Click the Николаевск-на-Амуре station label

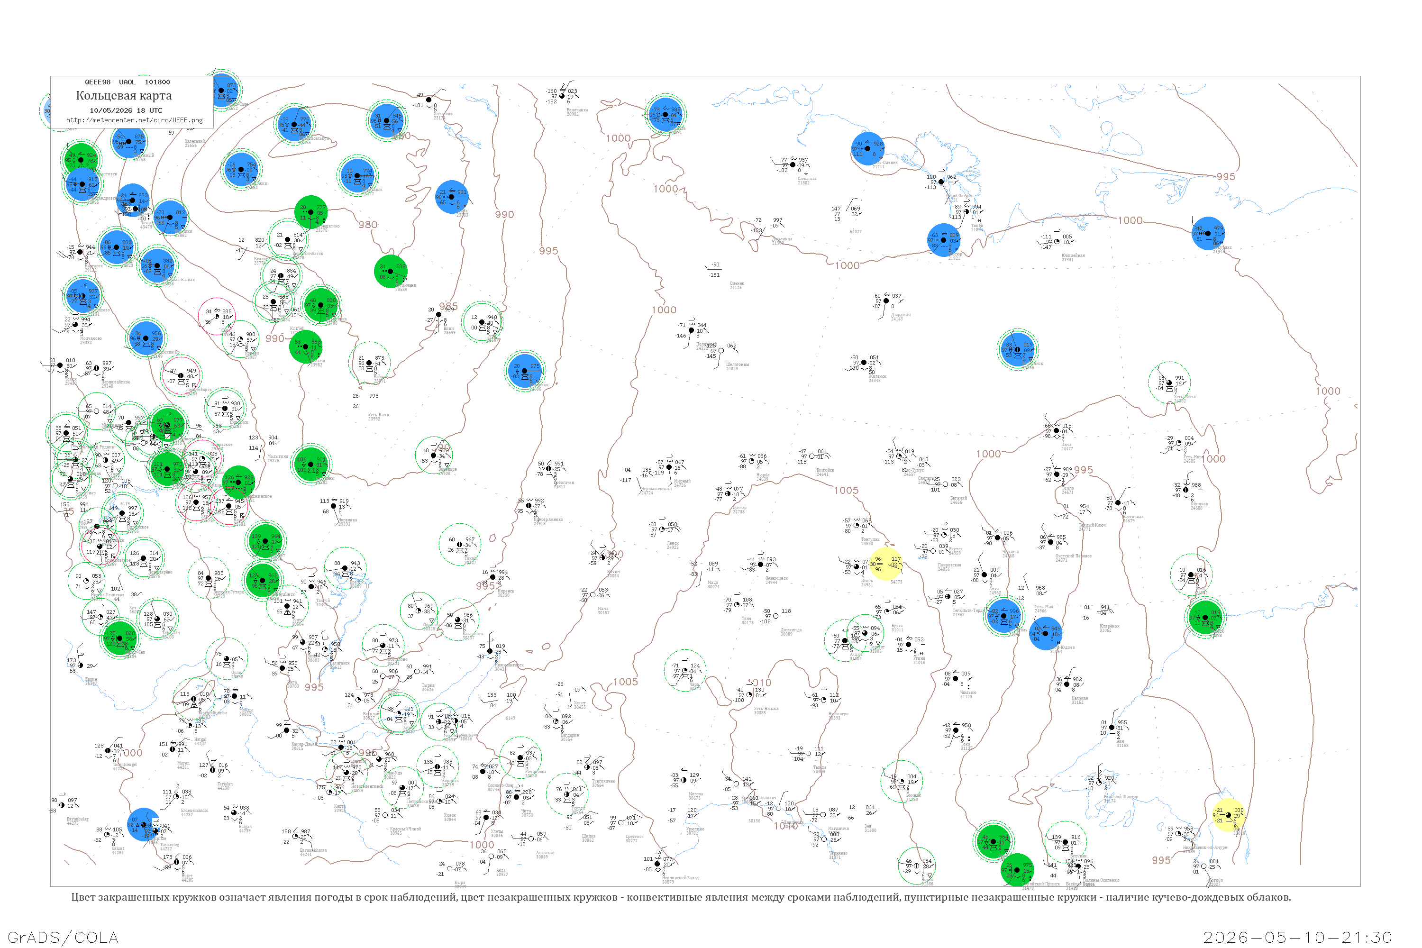[1205, 848]
